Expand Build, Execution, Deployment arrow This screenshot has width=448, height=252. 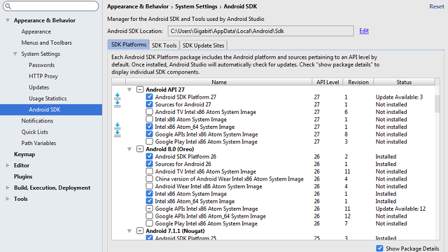click(8, 188)
